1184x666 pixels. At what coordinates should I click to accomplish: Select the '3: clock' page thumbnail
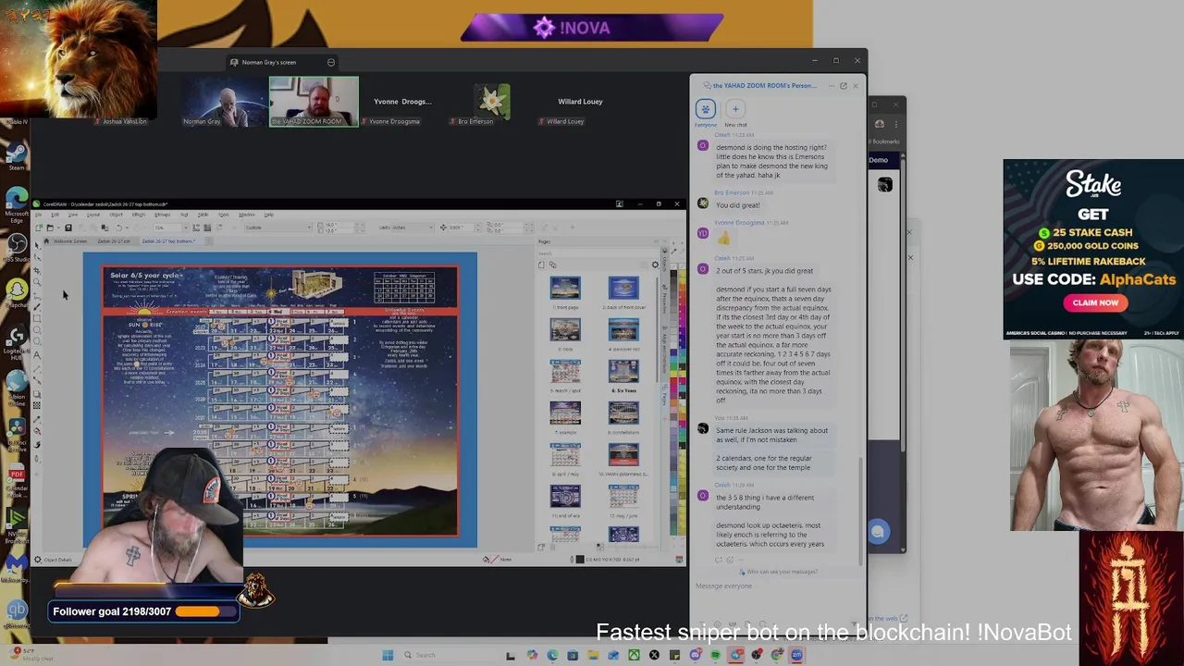pos(565,330)
